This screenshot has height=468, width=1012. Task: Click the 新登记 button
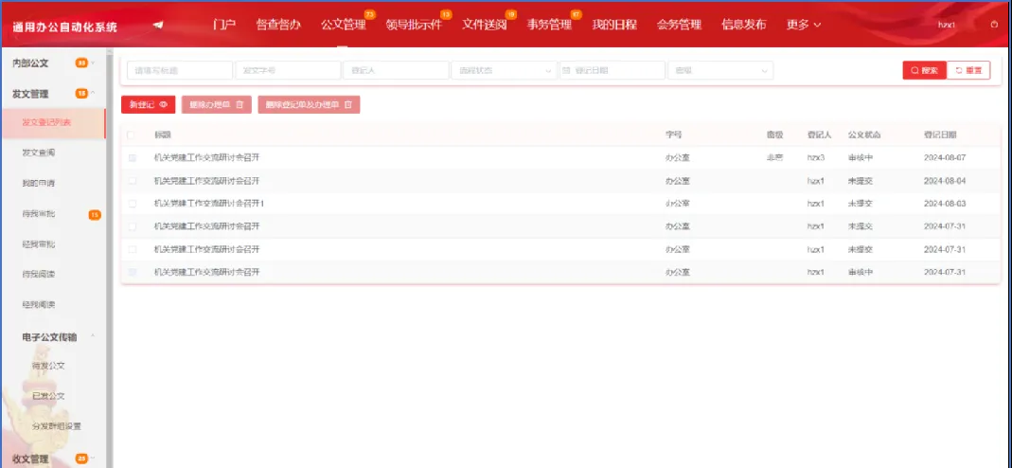point(149,104)
